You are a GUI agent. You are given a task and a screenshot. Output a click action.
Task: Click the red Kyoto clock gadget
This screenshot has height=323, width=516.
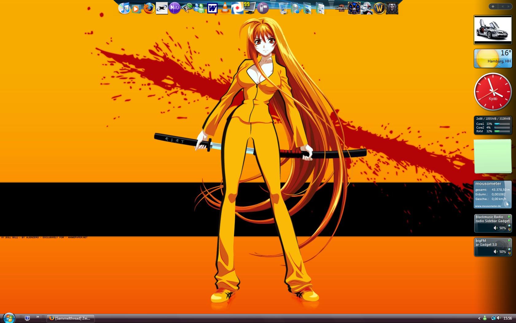click(493, 92)
